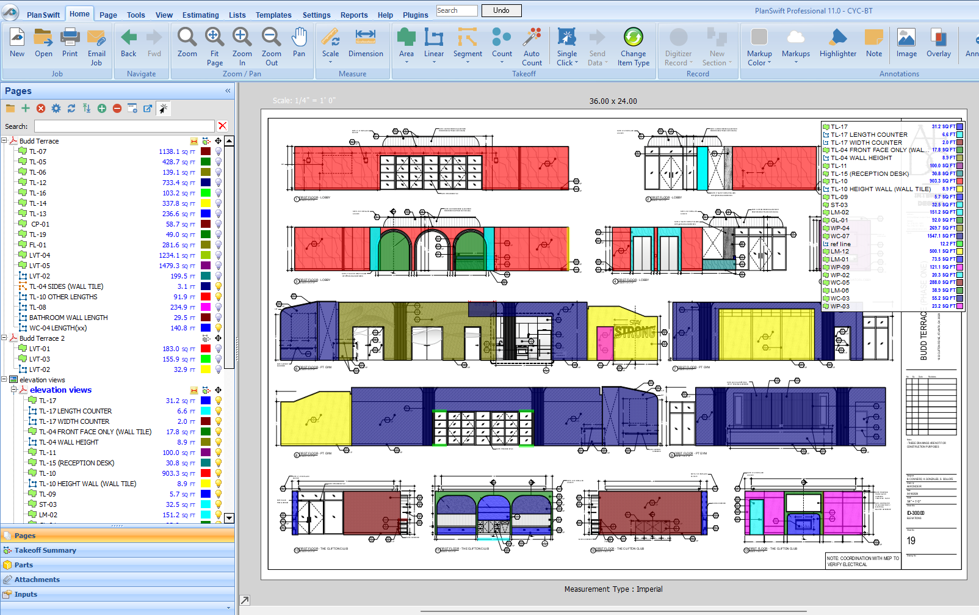Clear the Pages search with red X
Viewport: 979px width, 615px height.
223,126
